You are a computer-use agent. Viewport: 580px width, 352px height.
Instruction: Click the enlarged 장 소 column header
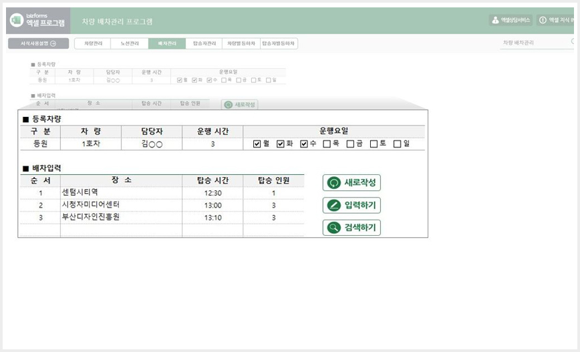pyautogui.click(x=122, y=180)
